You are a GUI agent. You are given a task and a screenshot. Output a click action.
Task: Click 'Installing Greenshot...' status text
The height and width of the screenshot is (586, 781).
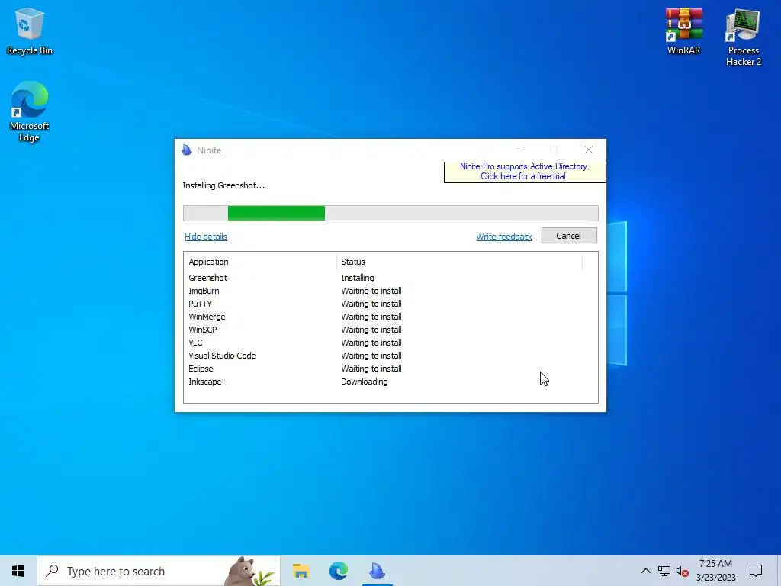(x=223, y=185)
